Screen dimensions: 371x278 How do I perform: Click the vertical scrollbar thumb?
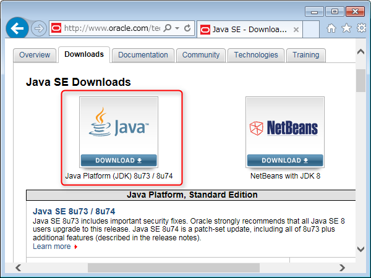[x=360, y=80]
